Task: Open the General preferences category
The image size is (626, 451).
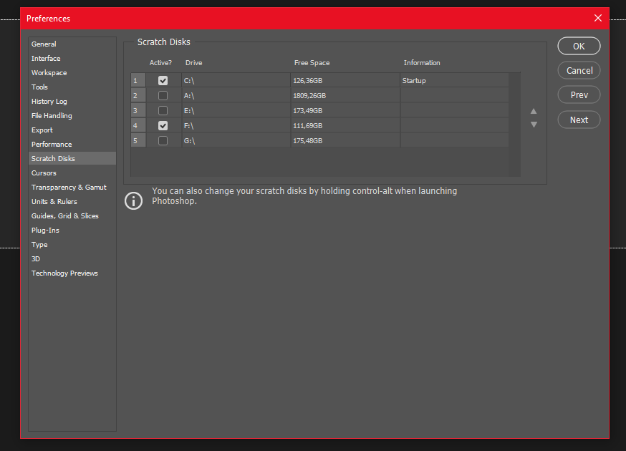Action: [72, 44]
